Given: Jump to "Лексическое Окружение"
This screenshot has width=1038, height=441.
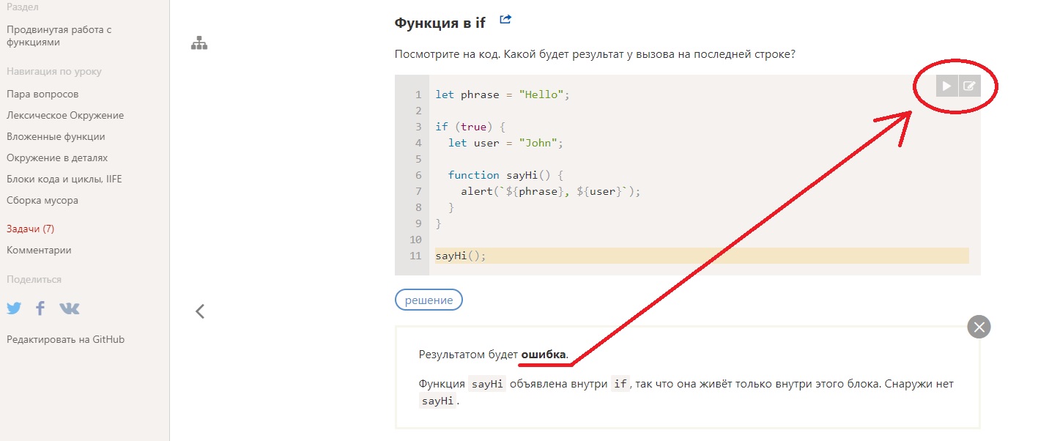Looking at the screenshot, I should pos(65,115).
